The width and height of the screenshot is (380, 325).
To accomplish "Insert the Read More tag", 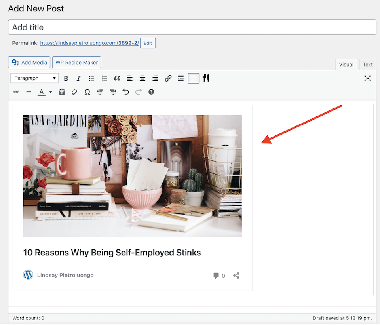I will click(x=180, y=78).
